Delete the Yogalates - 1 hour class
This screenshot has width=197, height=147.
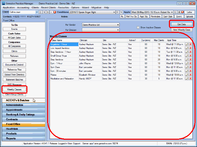(x=190, y=44)
